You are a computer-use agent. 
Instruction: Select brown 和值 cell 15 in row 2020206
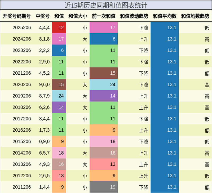(x=59, y=84)
